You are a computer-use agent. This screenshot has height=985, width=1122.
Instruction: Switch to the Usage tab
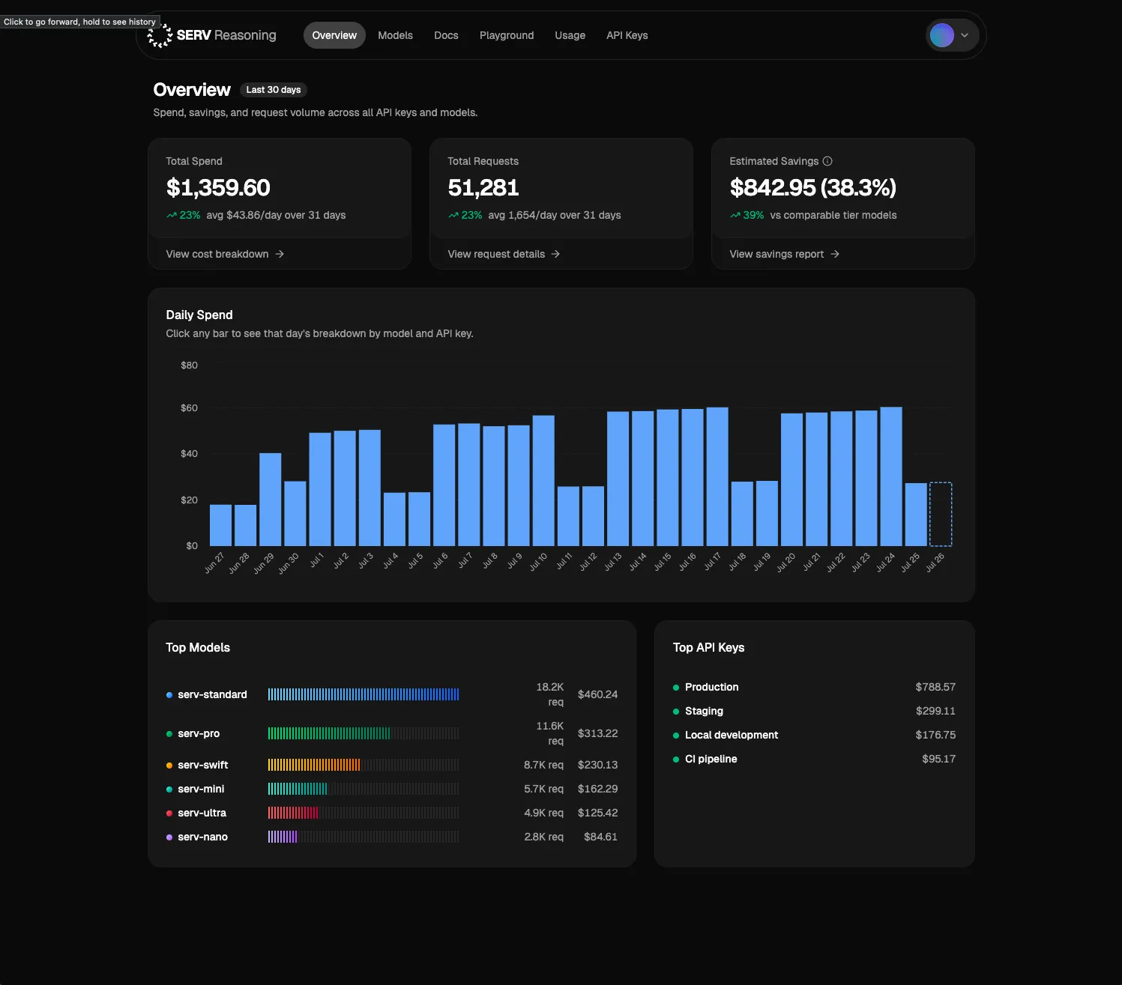click(x=570, y=35)
